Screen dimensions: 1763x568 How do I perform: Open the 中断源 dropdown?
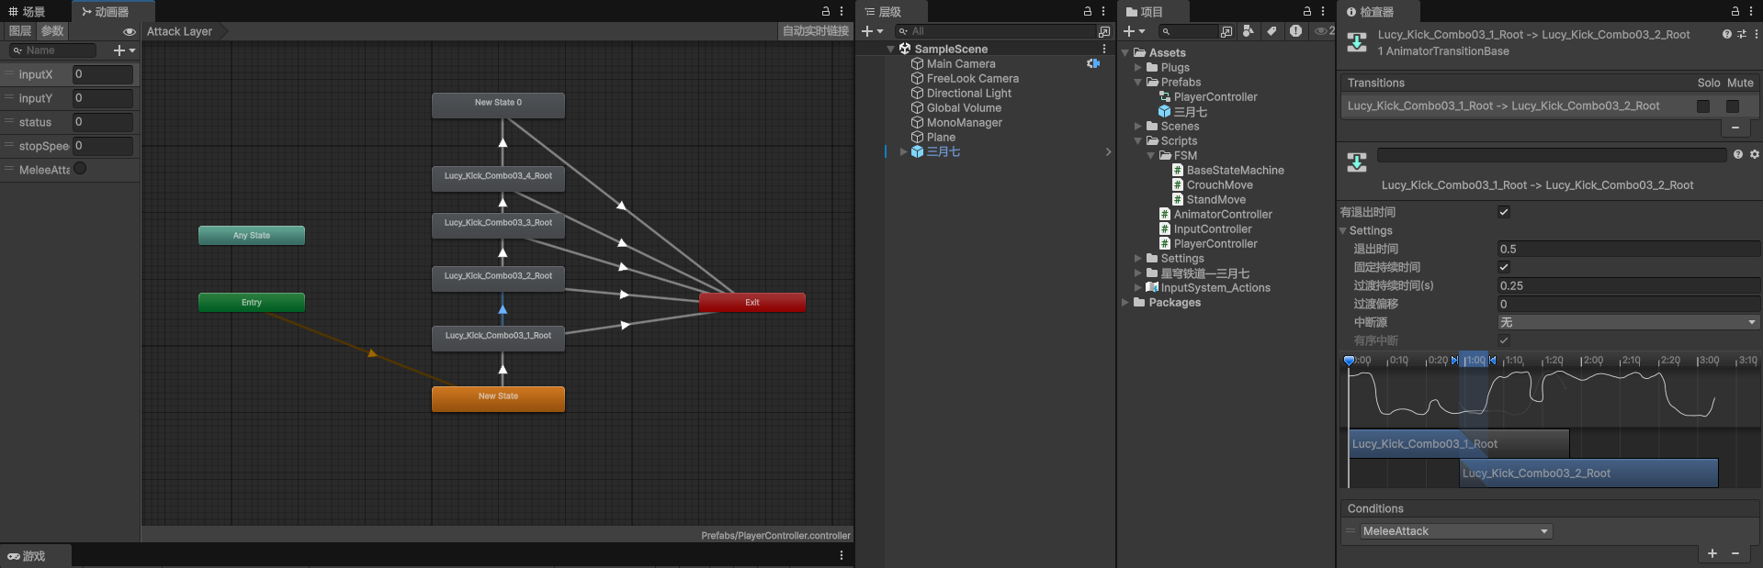tap(1629, 322)
